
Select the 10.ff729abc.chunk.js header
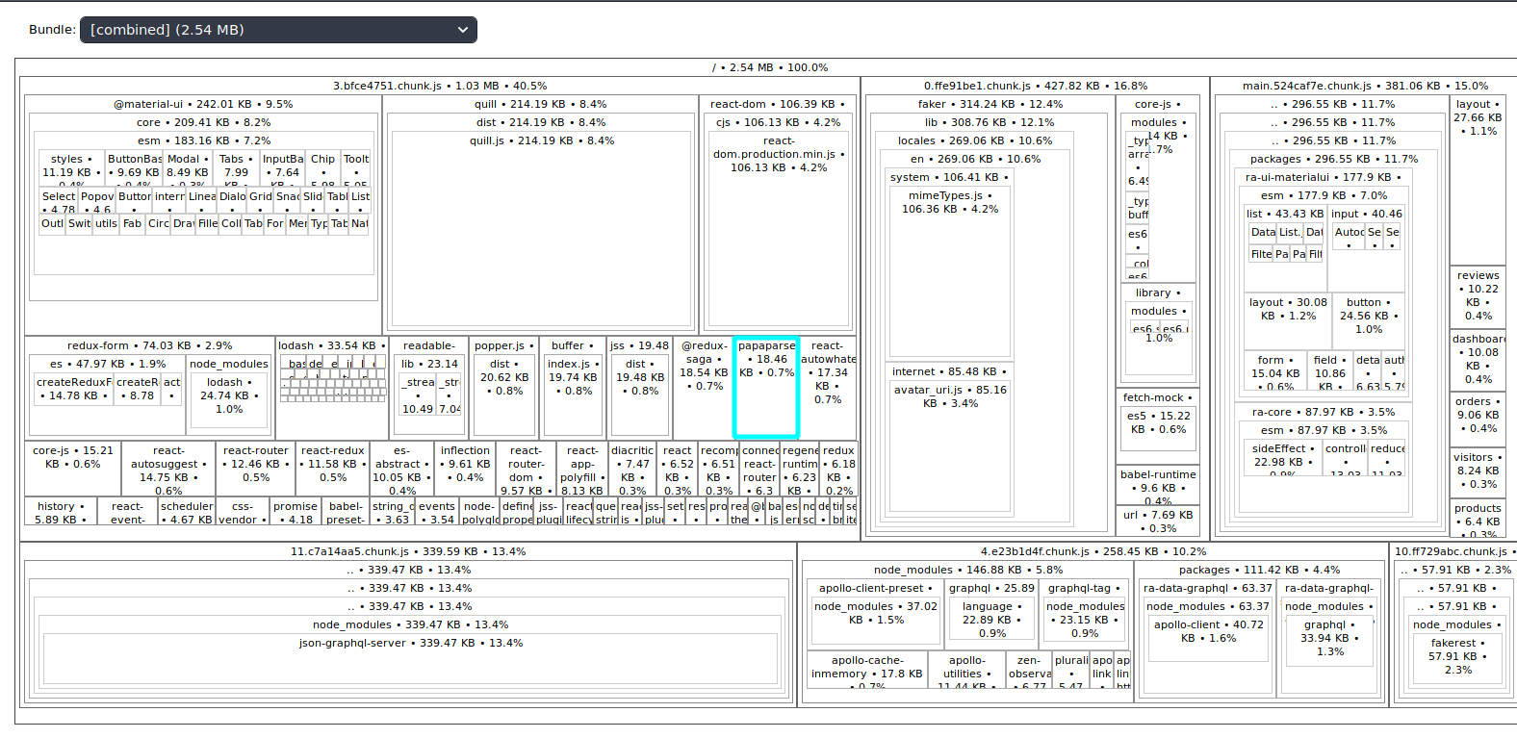[1453, 551]
